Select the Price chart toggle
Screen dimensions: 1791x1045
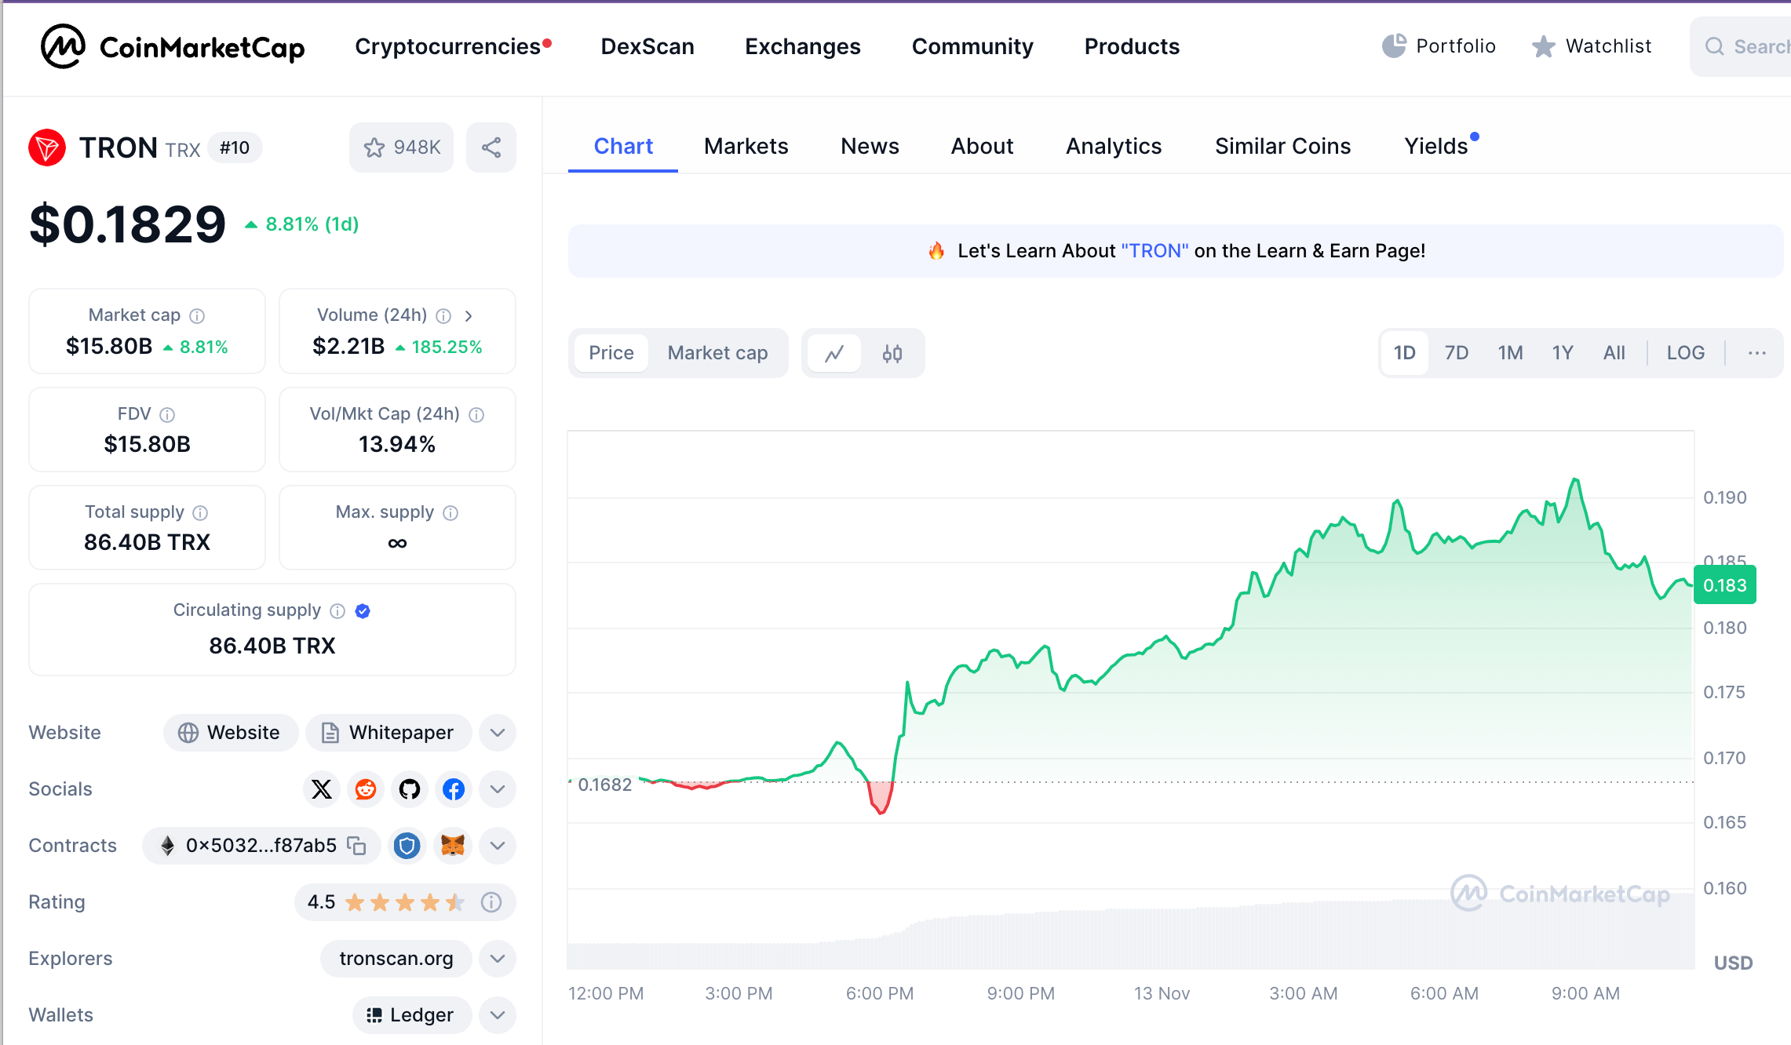[x=611, y=353]
